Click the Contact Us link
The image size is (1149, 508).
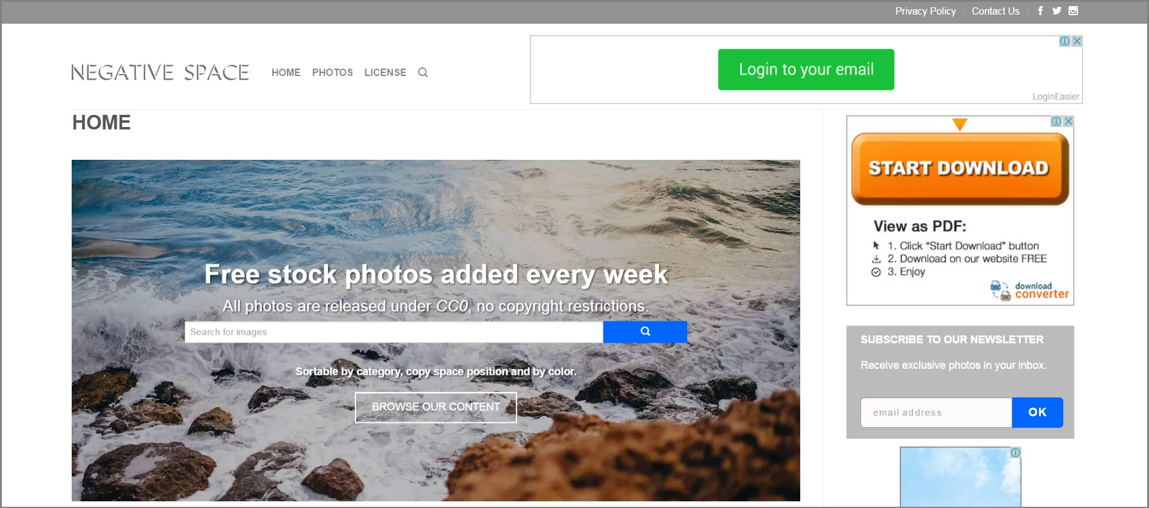[995, 11]
